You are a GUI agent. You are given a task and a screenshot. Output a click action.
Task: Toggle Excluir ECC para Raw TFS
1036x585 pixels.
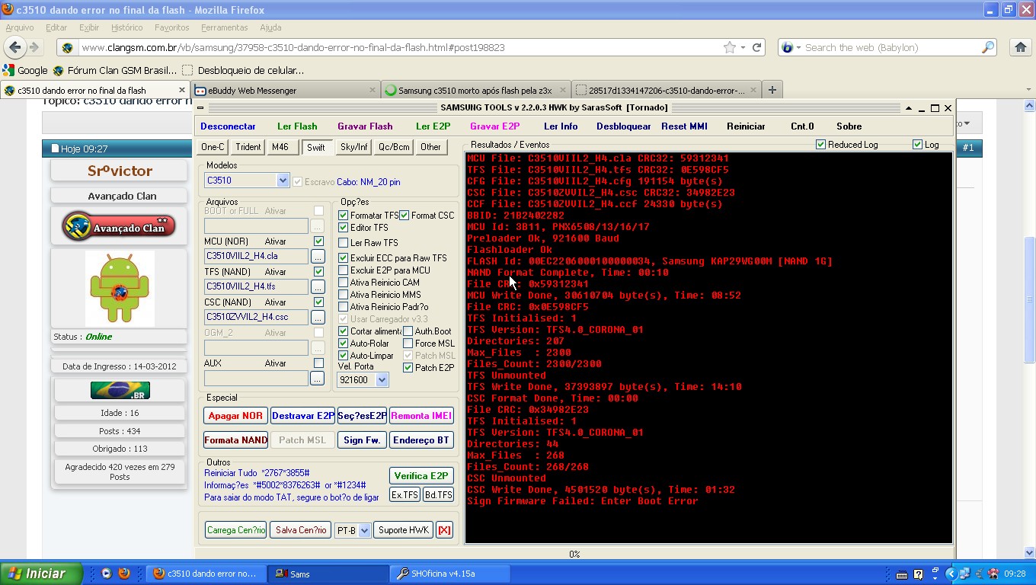[344, 258]
